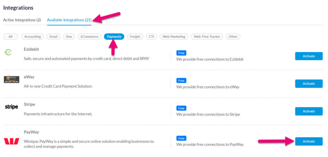
Task: Click 'We provide free connections to eWay'
Action: click(208, 87)
